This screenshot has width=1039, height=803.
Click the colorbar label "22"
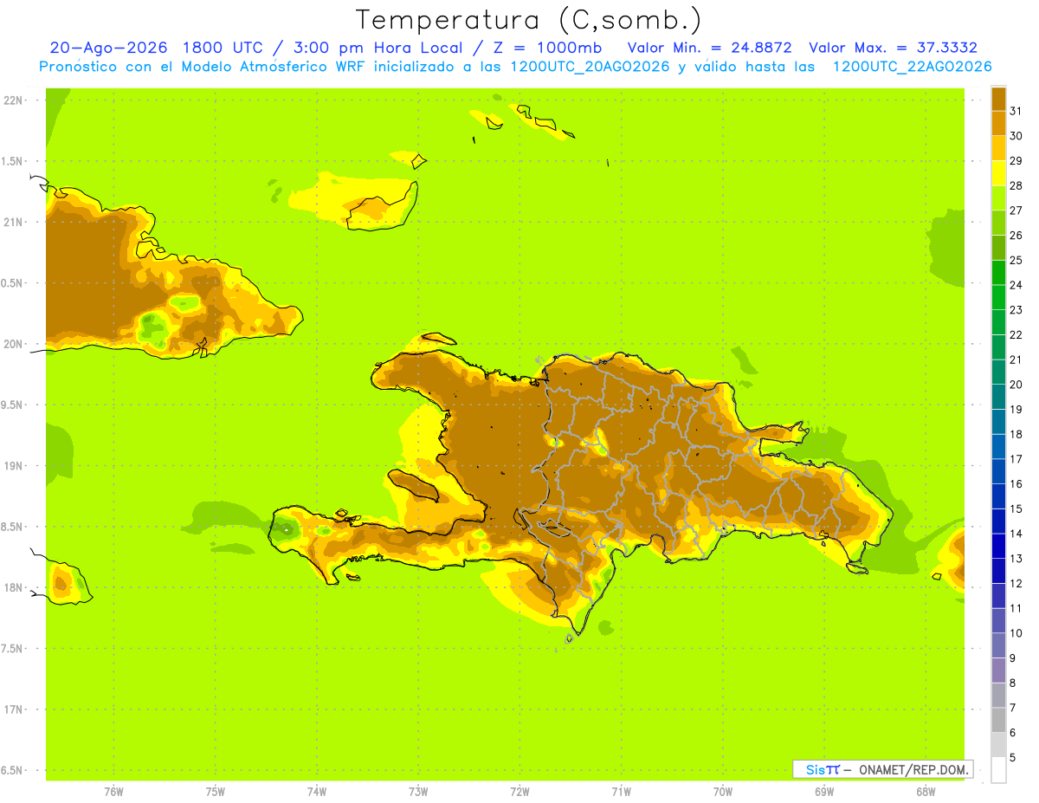coord(1016,334)
